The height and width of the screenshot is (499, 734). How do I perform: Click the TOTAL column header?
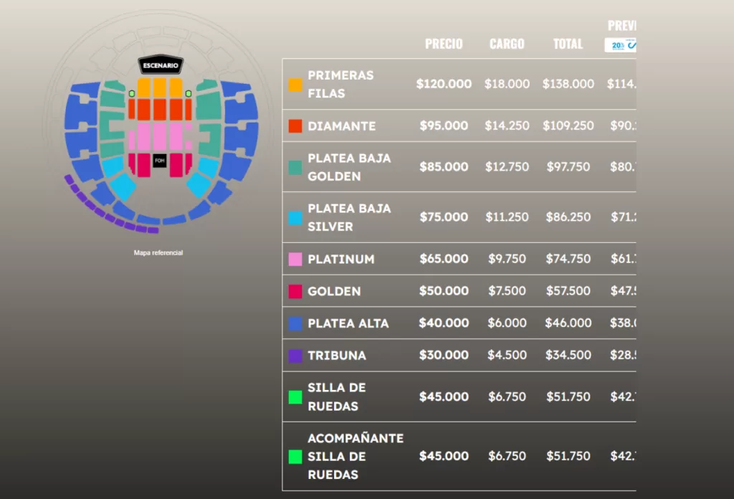[x=568, y=44]
